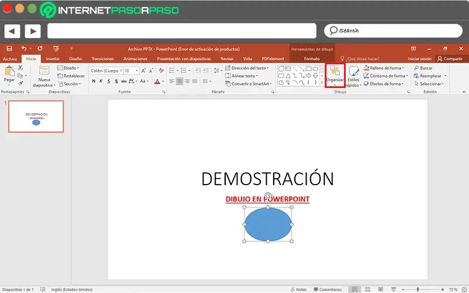Click the Restablecer button

coord(73,76)
